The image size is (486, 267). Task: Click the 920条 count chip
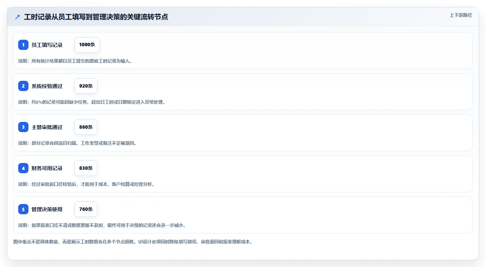pyautogui.click(x=86, y=86)
